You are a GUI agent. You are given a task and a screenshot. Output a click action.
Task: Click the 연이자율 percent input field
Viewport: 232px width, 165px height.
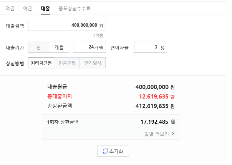151,47
